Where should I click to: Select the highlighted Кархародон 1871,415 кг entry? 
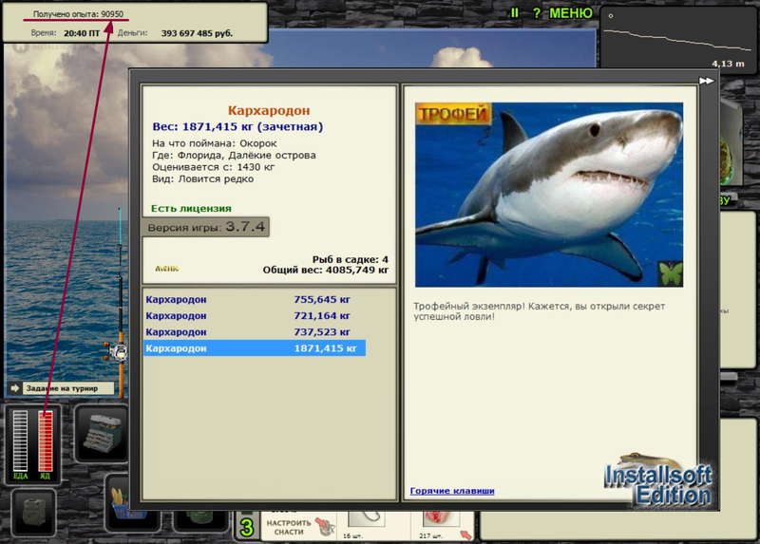[x=254, y=347]
